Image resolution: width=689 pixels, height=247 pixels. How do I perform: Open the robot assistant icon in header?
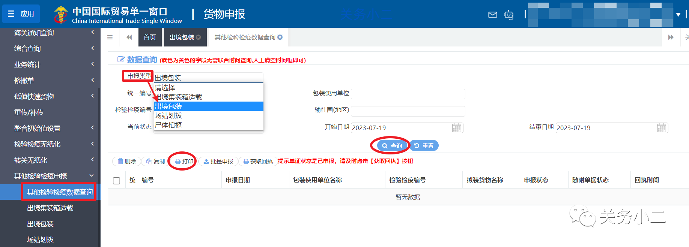tap(508, 15)
